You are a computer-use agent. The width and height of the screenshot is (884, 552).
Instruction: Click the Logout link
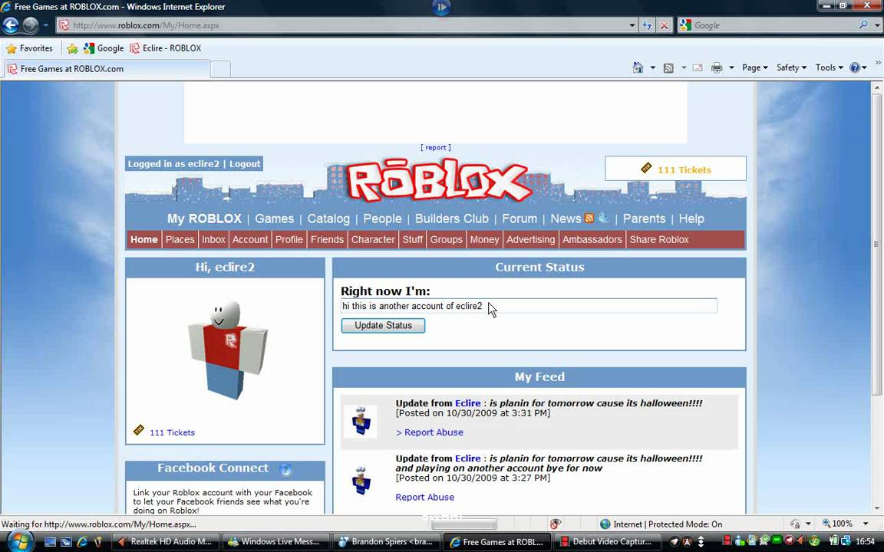tap(245, 164)
